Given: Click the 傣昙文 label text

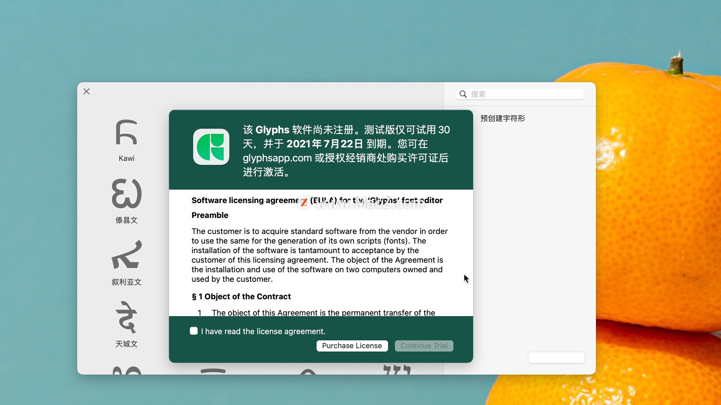Looking at the screenshot, I should [127, 220].
